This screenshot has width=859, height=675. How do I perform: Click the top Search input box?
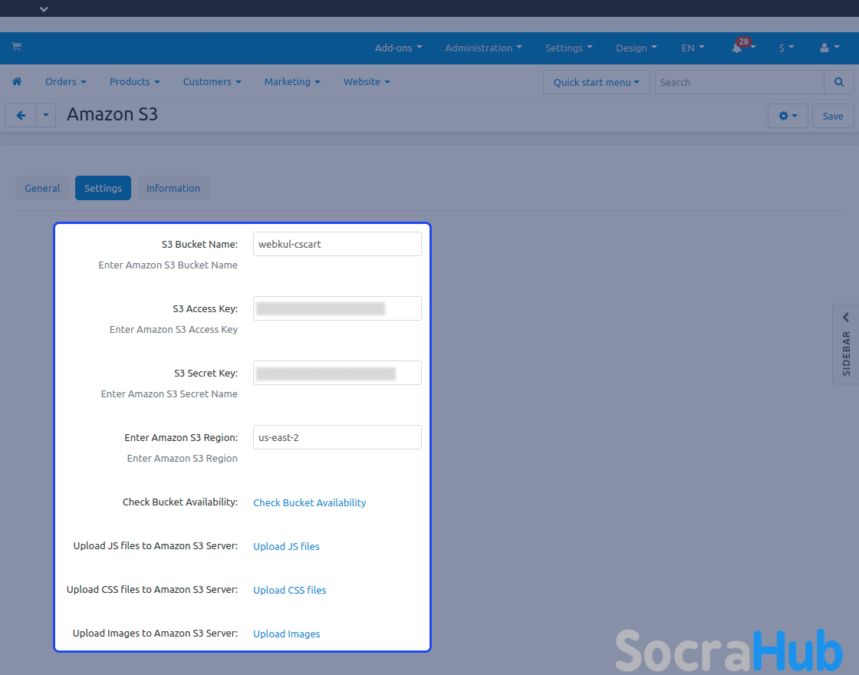tap(739, 82)
